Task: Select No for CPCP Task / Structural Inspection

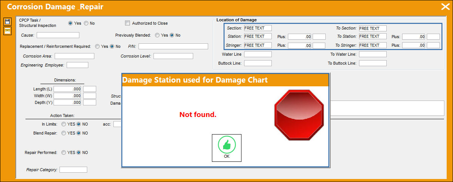Action: pyautogui.click(x=86, y=23)
